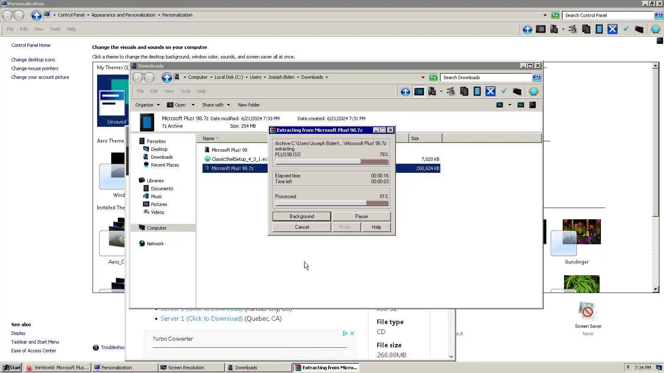Screen dimensions: 664x373
Task: Expand the system tray hidden icons arrow
Action: 628,368
